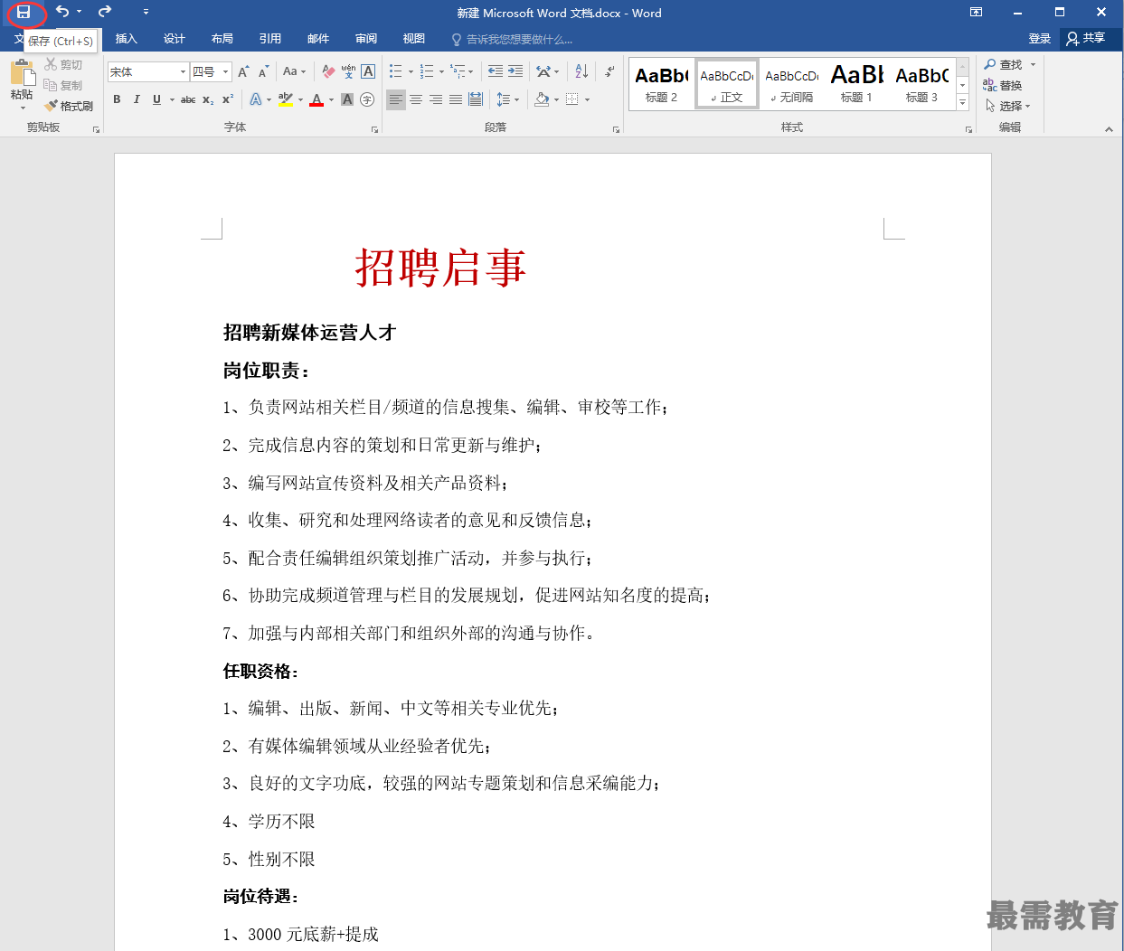Toggle underline formatting

(x=156, y=99)
